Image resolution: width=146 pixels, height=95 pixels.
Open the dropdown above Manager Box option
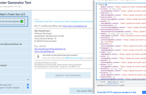click(x=28, y=79)
